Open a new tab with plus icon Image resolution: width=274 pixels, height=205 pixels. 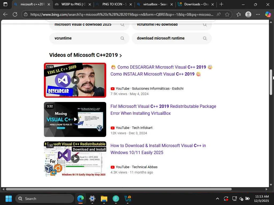(221, 4)
